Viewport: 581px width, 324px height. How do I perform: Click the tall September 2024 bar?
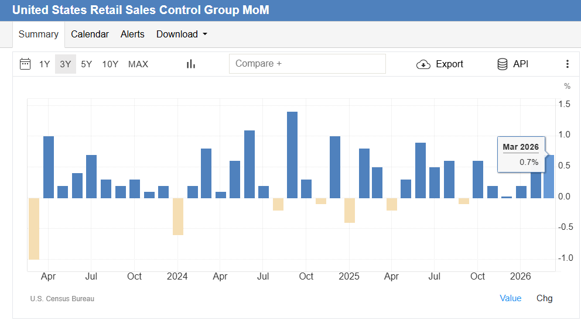292,155
